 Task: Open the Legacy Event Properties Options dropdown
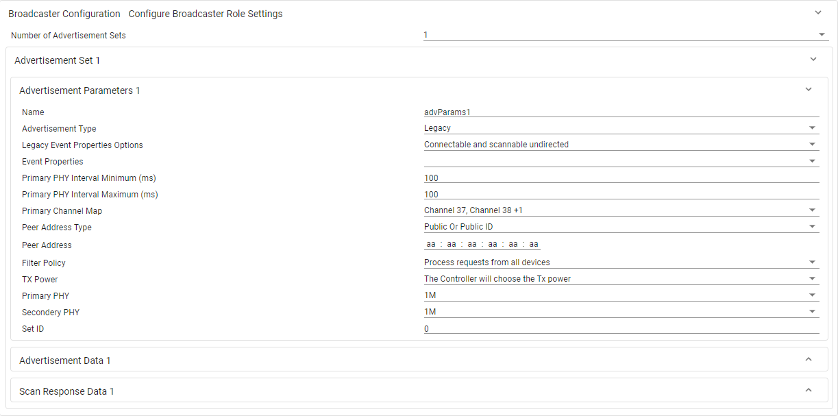[x=813, y=145]
